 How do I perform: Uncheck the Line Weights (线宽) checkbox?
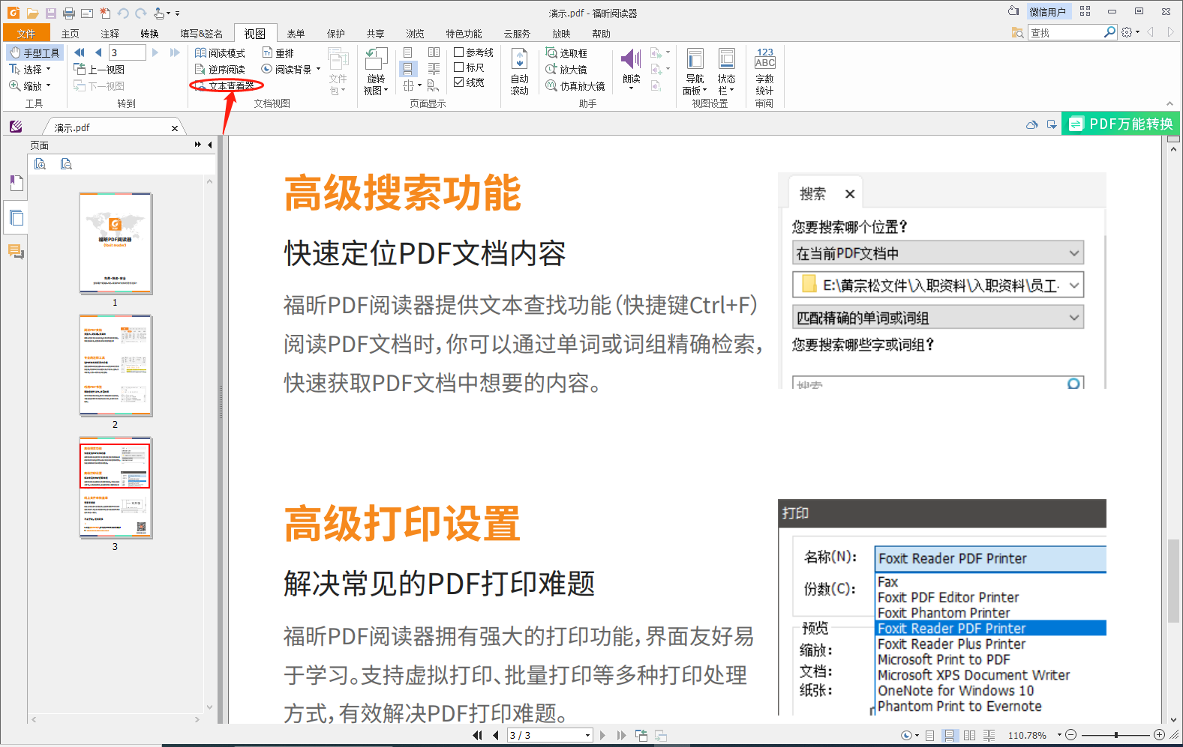click(459, 82)
